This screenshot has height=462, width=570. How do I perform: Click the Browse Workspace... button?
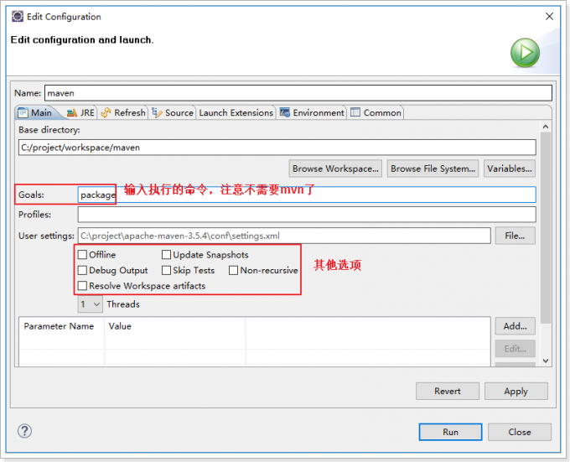[335, 169]
